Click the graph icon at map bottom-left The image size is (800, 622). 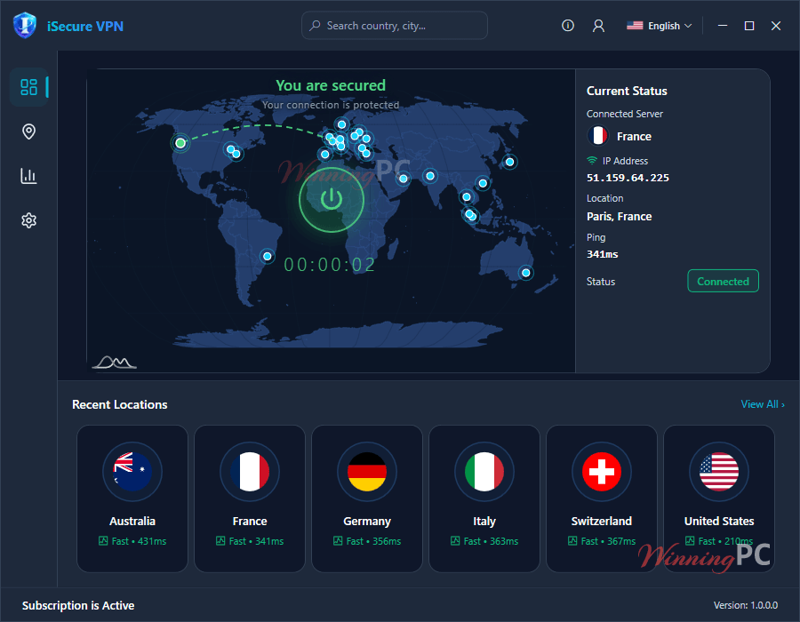click(x=114, y=362)
